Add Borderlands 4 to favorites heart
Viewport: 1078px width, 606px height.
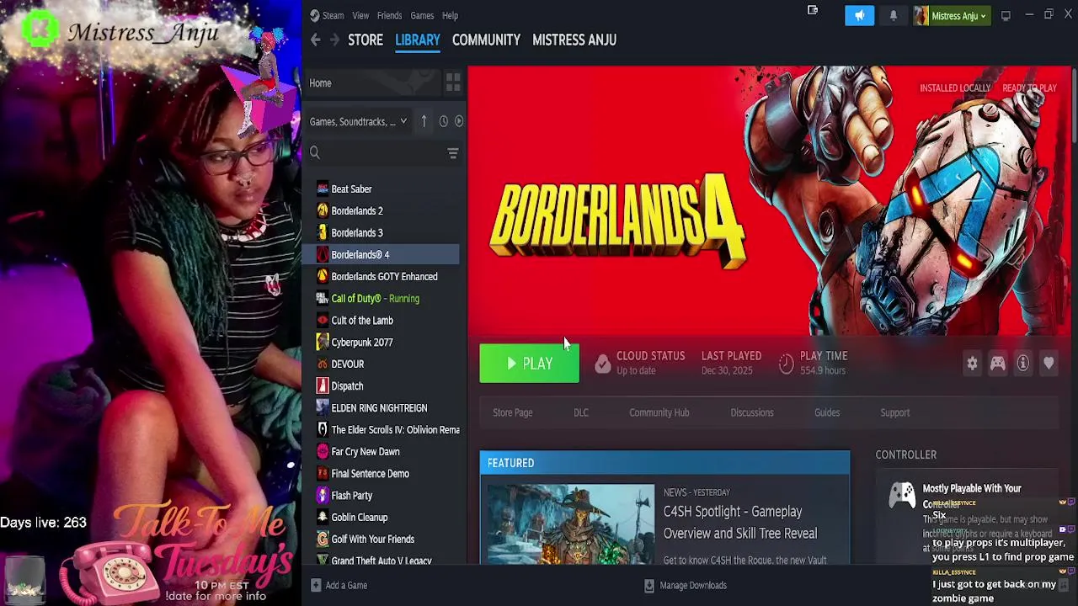click(1049, 363)
